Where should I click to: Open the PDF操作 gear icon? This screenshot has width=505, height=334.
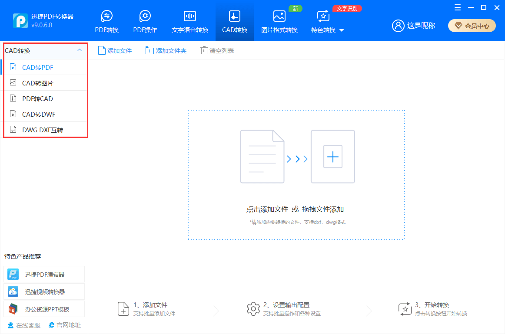[145, 16]
